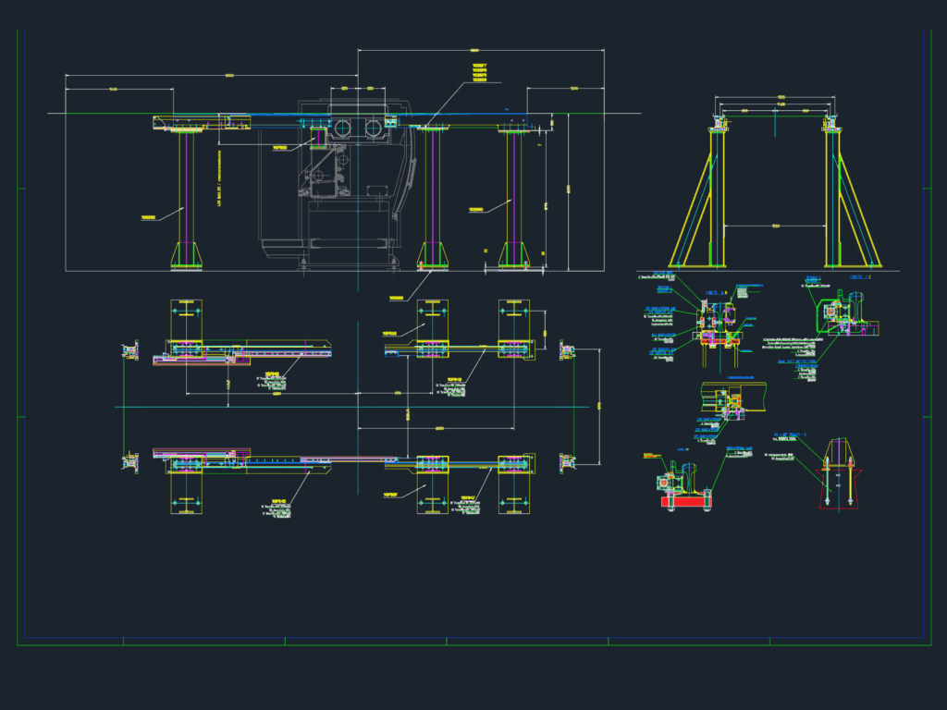This screenshot has width=947, height=710.
Task: Select the left yellow A-frame support in end elevation
Action: click(697, 198)
